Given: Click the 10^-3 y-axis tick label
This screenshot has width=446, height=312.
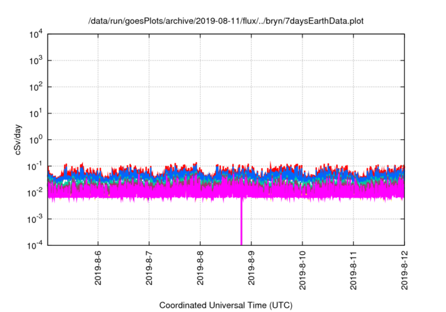Looking at the screenshot, I should (x=35, y=219).
